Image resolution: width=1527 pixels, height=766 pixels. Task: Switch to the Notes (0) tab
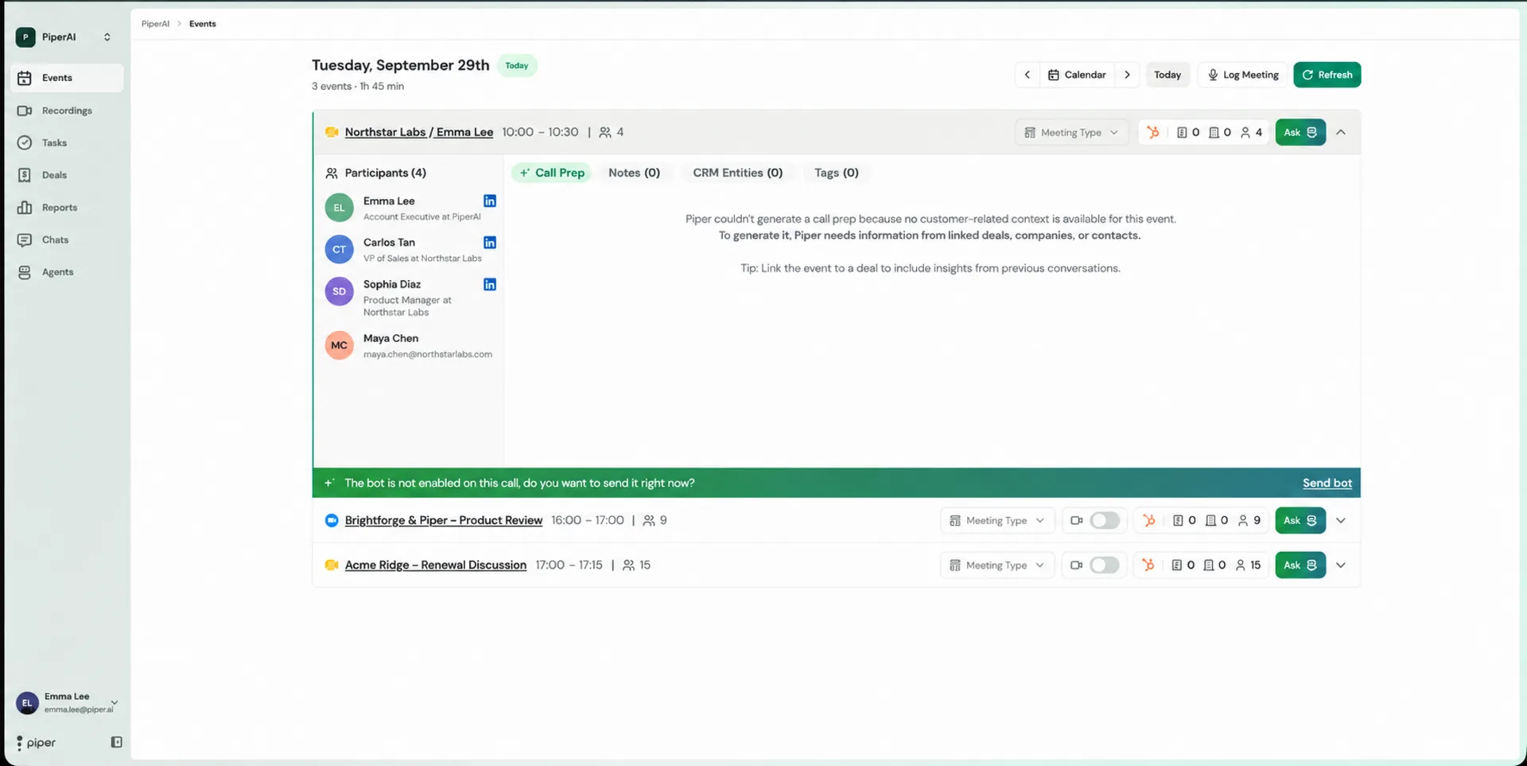[634, 173]
